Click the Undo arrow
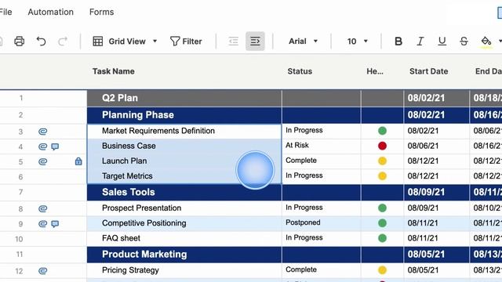Image resolution: width=502 pixels, height=282 pixels. pos(41,42)
